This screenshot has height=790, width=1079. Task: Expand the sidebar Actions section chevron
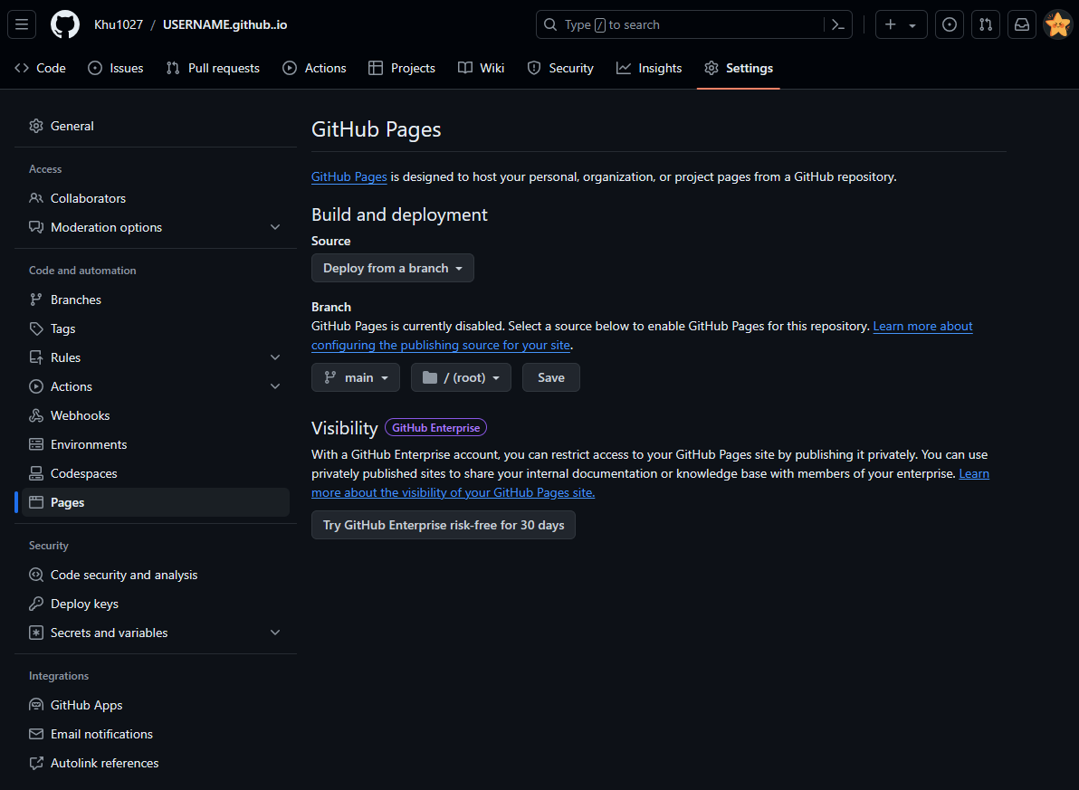[x=275, y=386]
